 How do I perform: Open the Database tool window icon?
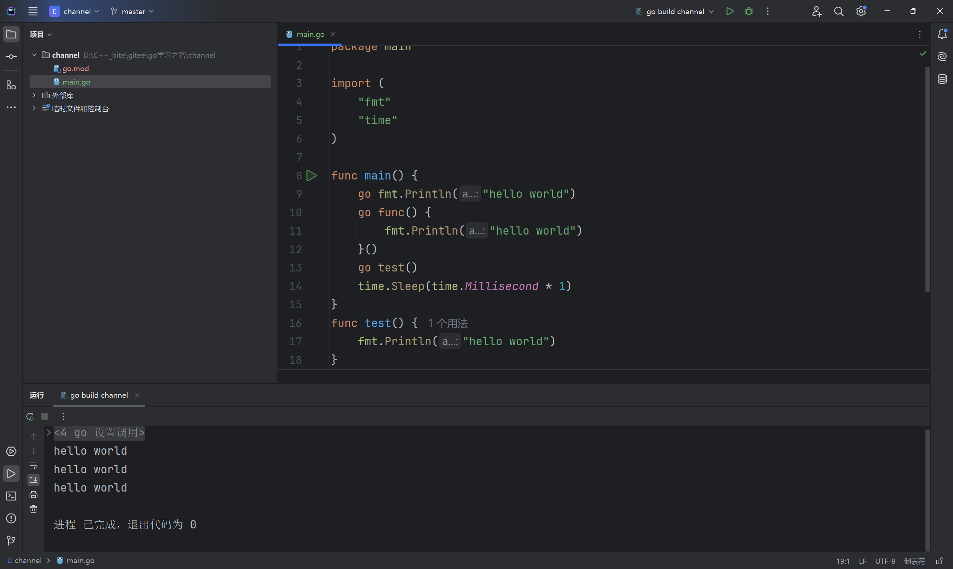click(x=942, y=79)
